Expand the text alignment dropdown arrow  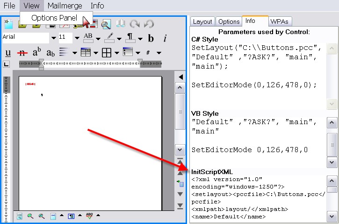74,52
